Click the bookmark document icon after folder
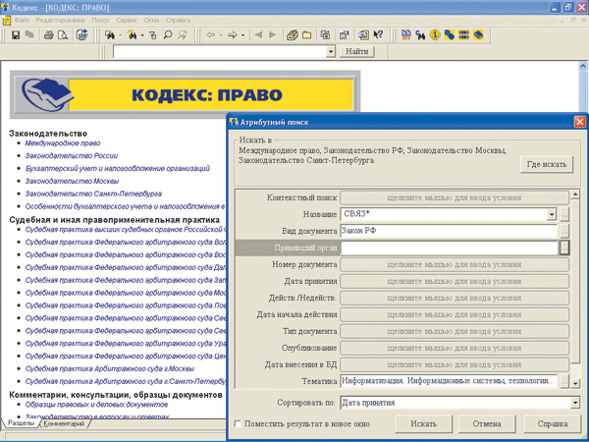The width and height of the screenshot is (589, 442). click(x=325, y=35)
